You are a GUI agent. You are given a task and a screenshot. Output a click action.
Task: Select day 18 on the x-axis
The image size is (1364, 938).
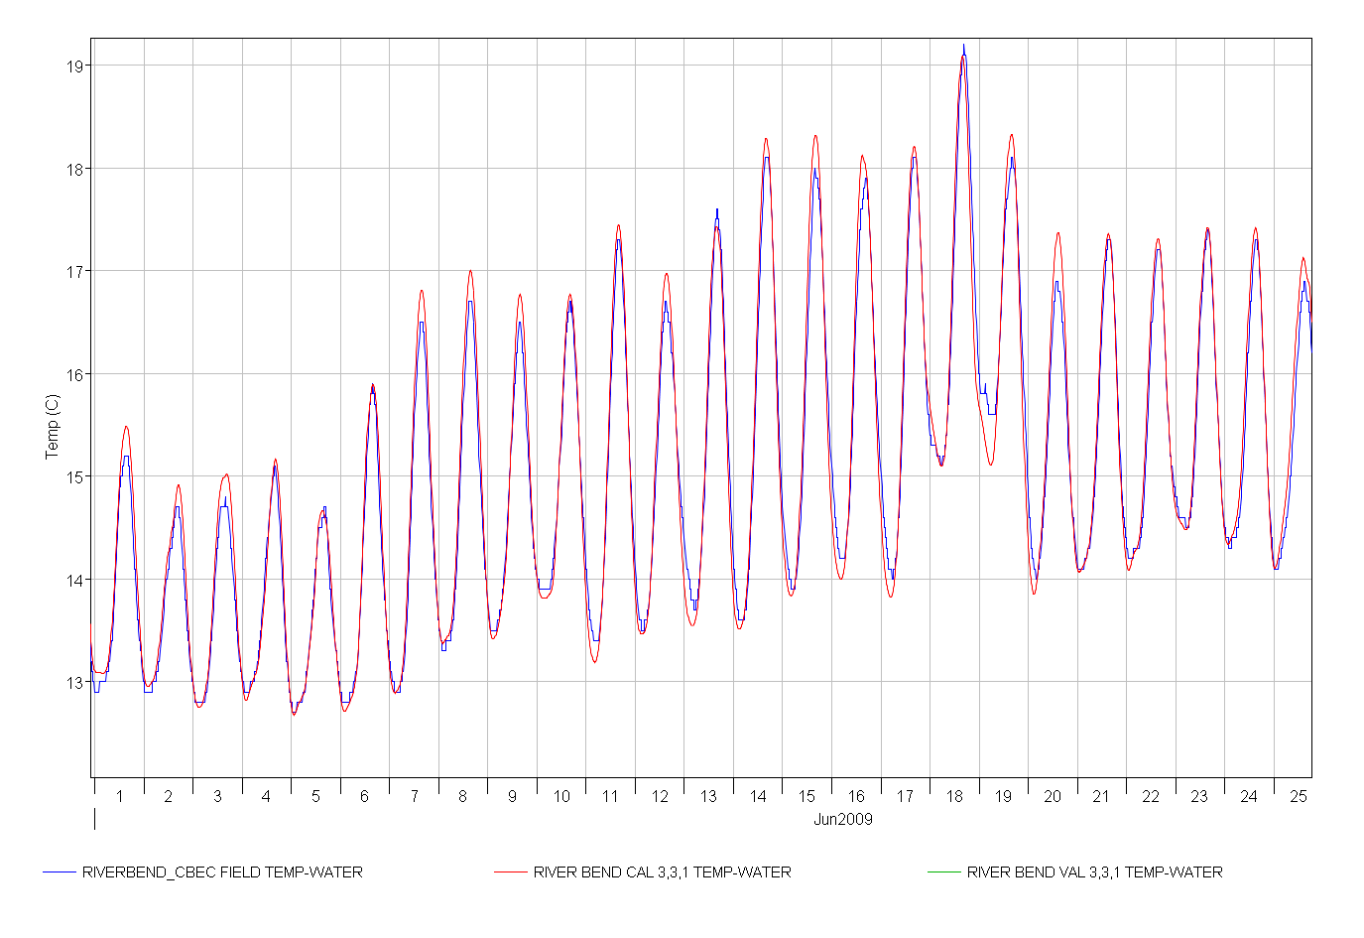(954, 796)
